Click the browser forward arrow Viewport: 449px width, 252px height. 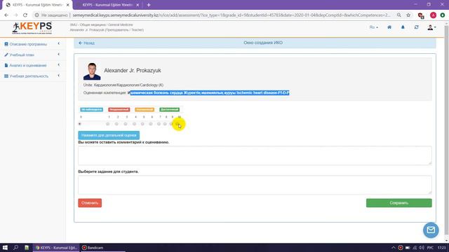pyautogui.click(x=15, y=15)
